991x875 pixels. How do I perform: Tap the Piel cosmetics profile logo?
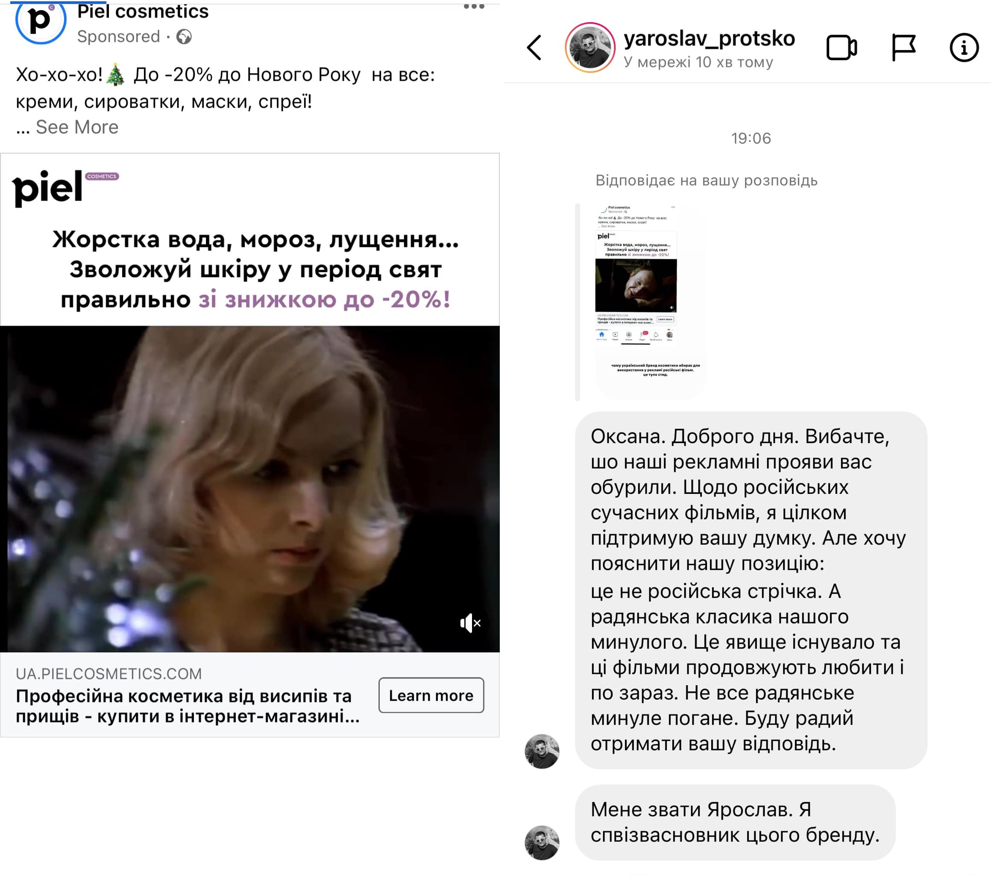click(x=41, y=21)
